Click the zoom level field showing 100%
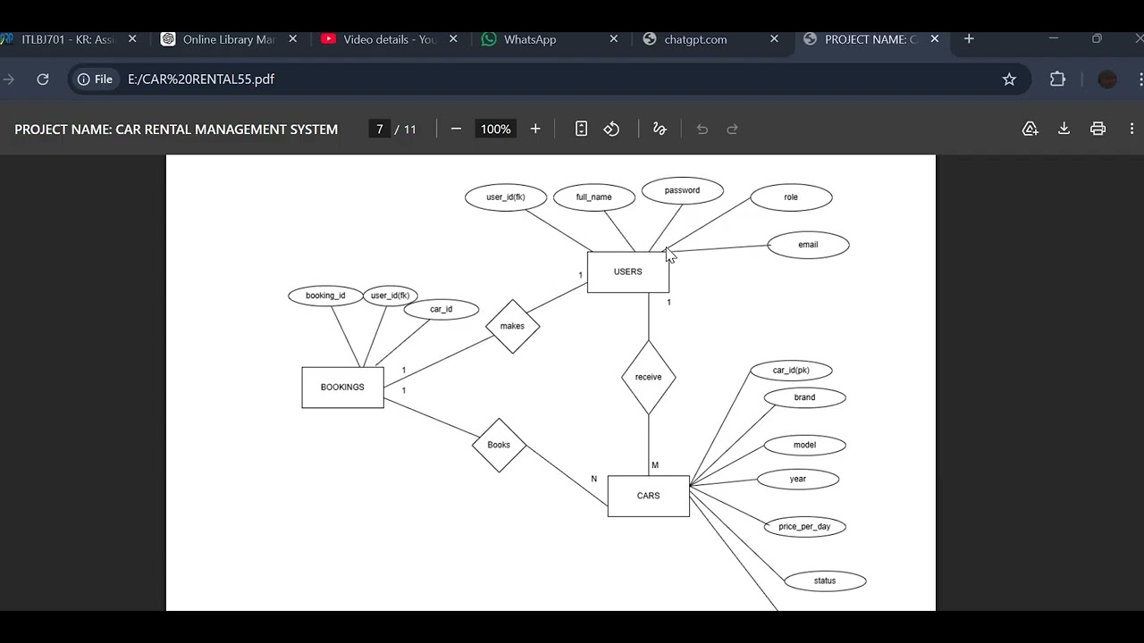1144x643 pixels. click(495, 129)
